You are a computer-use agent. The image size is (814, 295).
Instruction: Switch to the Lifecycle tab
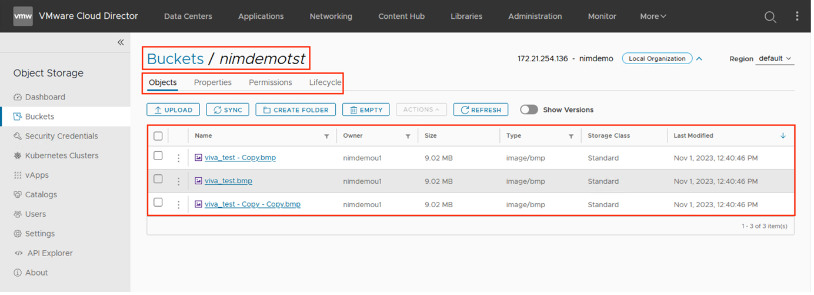(x=325, y=82)
